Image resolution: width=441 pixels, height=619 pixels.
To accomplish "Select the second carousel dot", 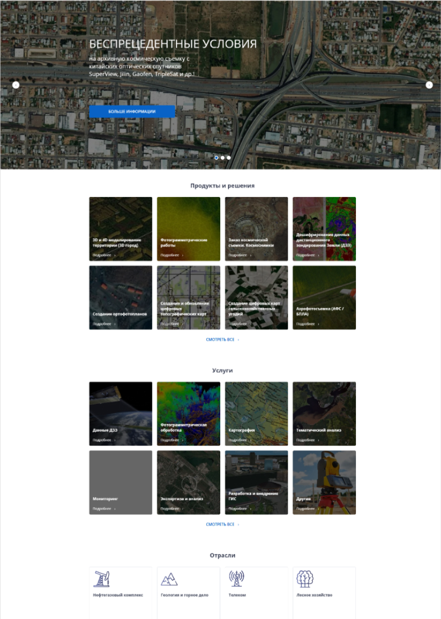I will pyautogui.click(x=223, y=157).
